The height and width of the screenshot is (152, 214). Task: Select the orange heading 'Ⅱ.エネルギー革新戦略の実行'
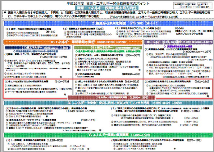click(72, 42)
